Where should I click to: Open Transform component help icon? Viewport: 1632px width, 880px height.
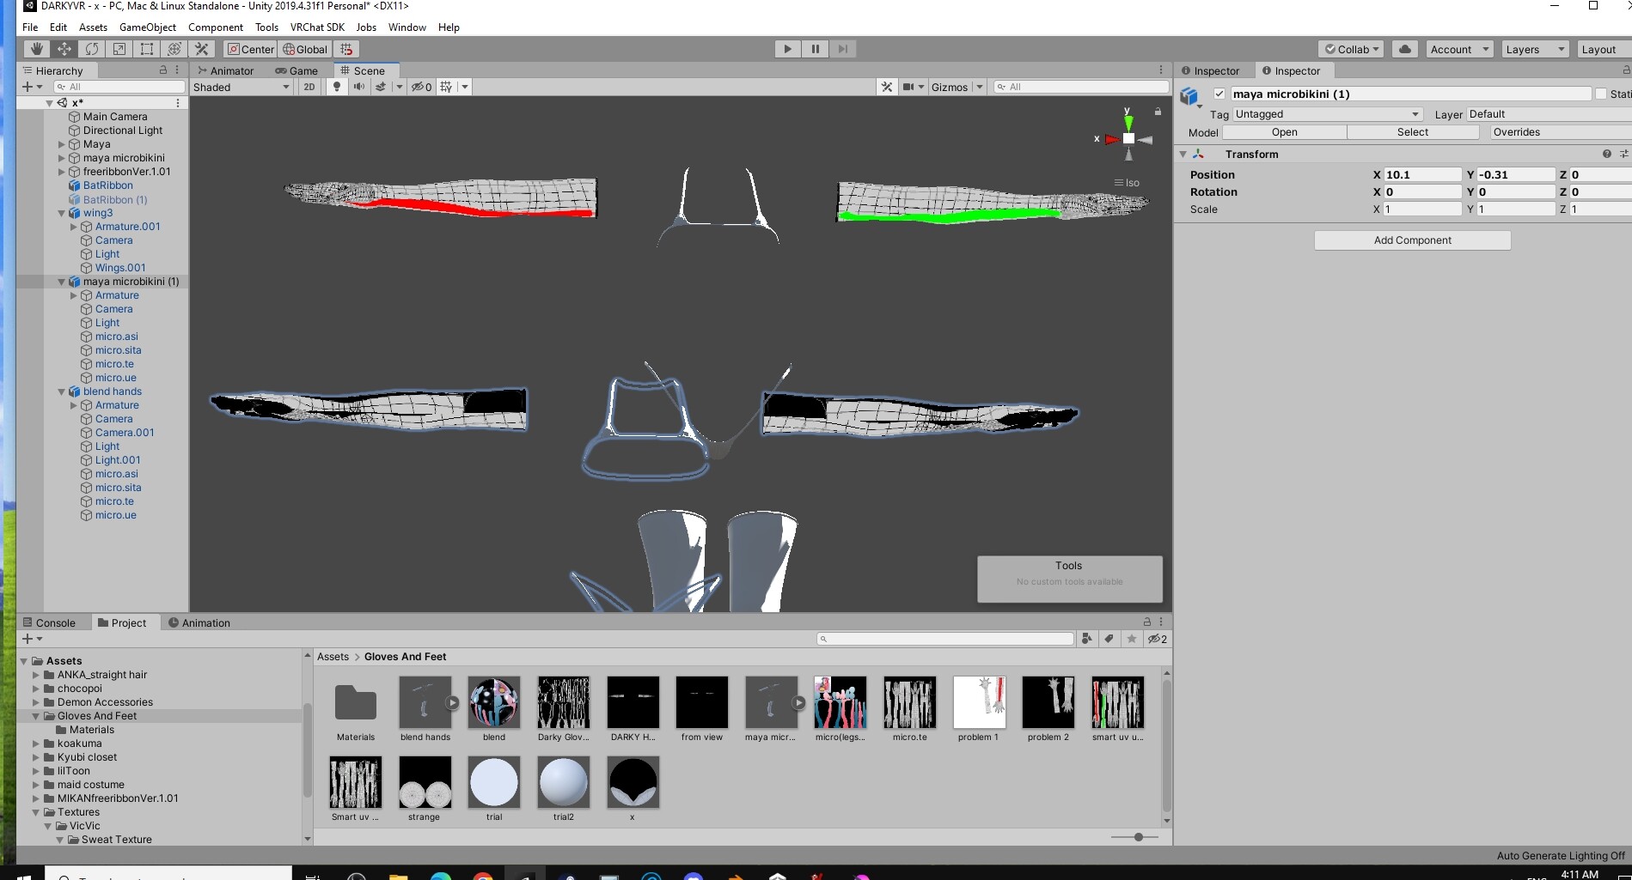[x=1606, y=154]
